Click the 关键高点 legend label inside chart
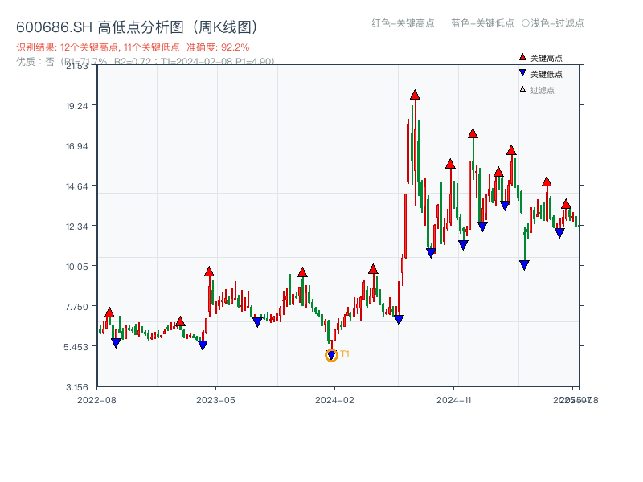 click(x=547, y=58)
